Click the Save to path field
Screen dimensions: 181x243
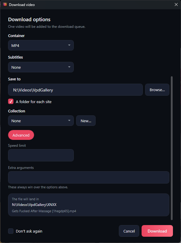pyautogui.click(x=75, y=90)
